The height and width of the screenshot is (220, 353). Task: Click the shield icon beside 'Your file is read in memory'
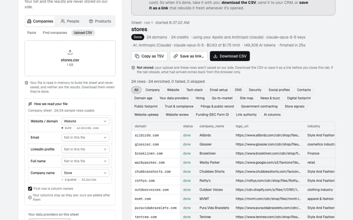[x=26, y=83]
